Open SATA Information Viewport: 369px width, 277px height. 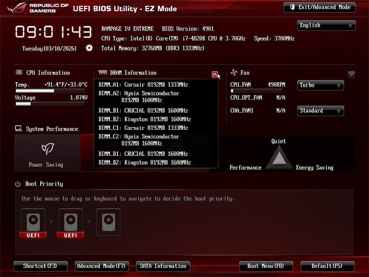[x=163, y=266]
